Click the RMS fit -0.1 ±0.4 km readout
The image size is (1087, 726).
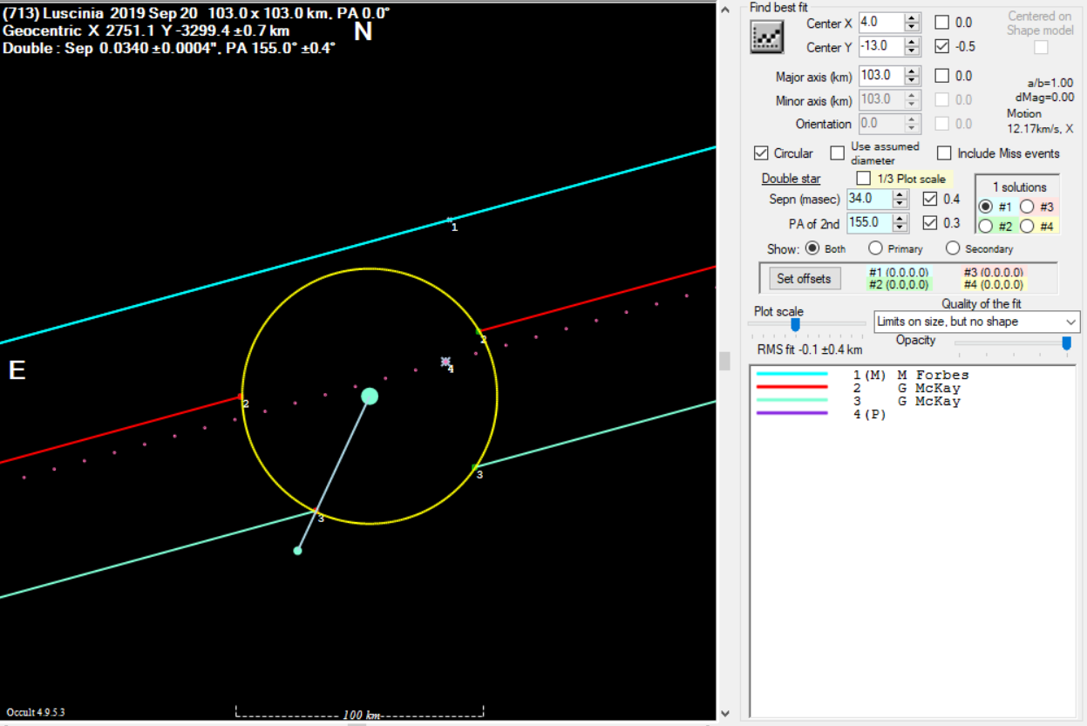coord(810,349)
